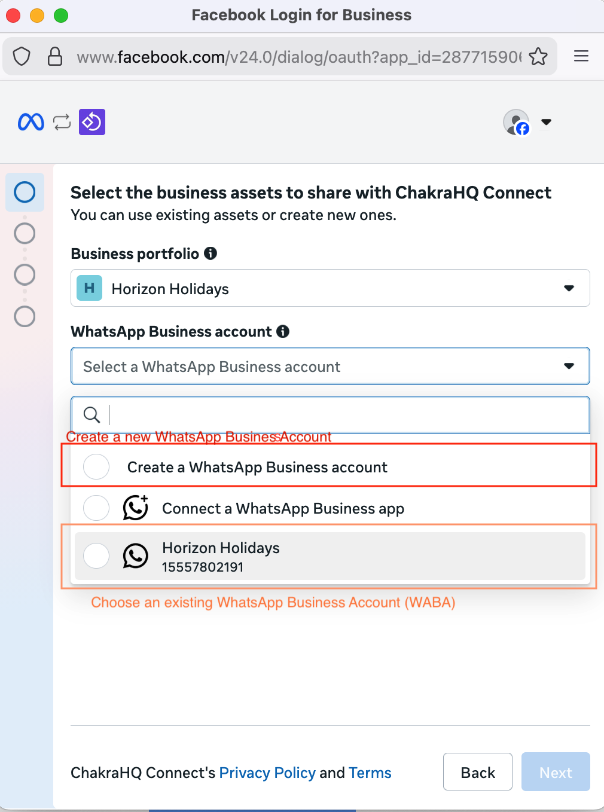Select the Create a WhatsApp Business account radio
604x812 pixels.
[x=96, y=467]
